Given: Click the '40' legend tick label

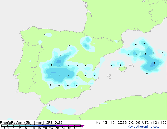Looking at the screenshot, I should (69, 128).
